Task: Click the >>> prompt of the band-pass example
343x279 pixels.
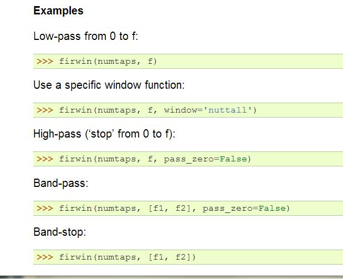Action: [x=45, y=208]
